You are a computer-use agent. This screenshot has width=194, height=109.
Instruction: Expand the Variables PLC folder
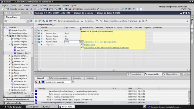point(10,61)
